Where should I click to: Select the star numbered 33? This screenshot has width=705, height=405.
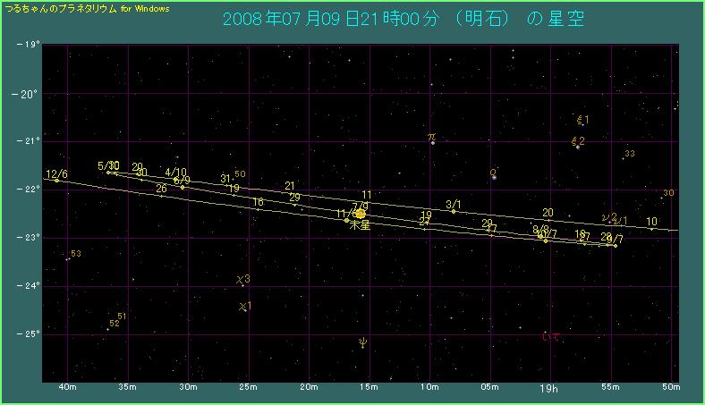(630, 154)
